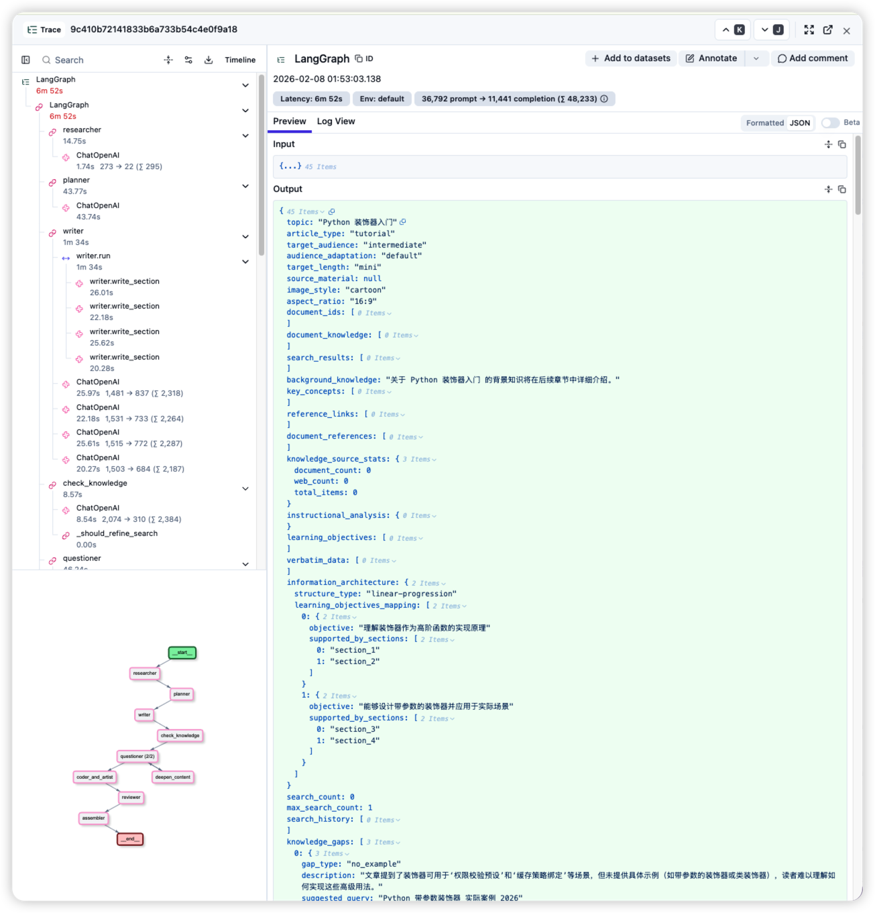
Task: Click the download icon beside Timeline
Action: coord(209,60)
